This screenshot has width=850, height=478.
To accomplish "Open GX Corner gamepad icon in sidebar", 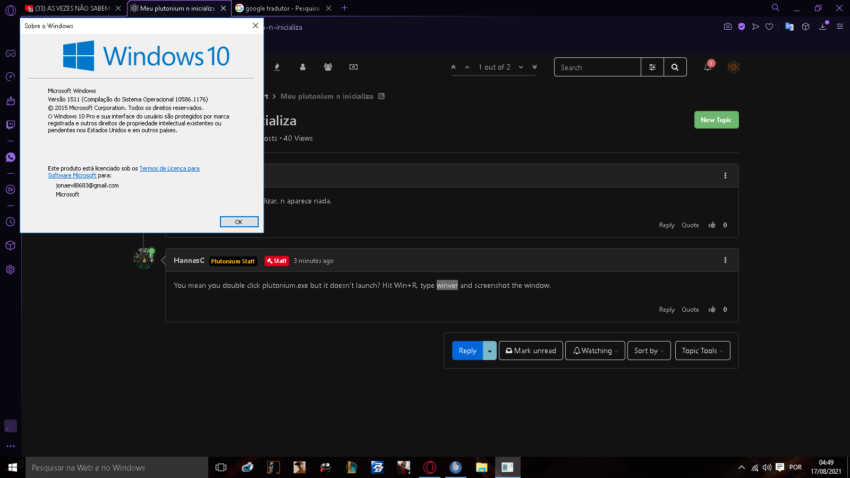I will coord(11,53).
